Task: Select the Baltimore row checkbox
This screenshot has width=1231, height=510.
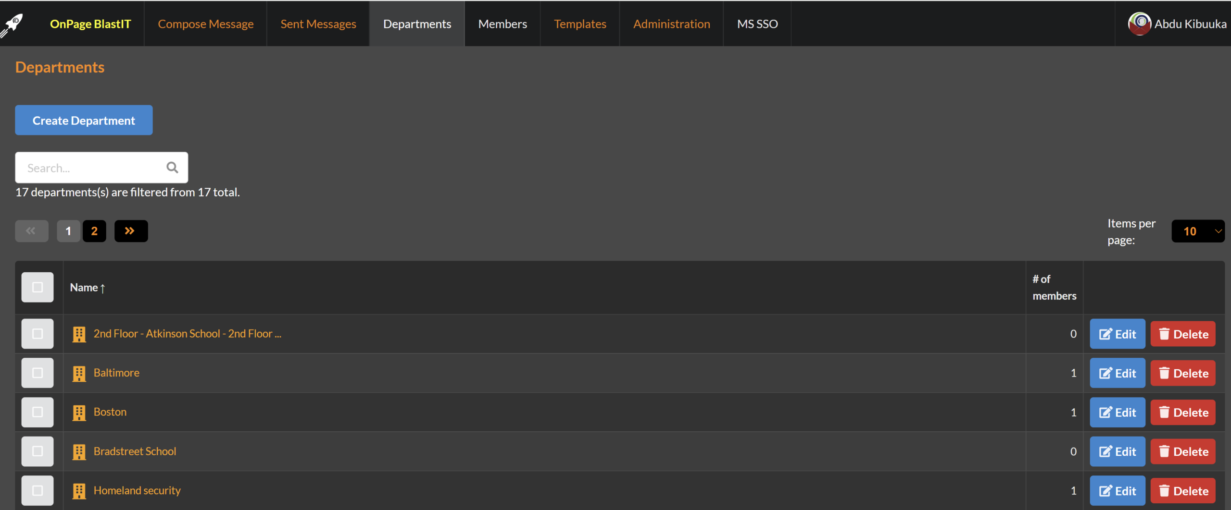Action: [x=38, y=373]
